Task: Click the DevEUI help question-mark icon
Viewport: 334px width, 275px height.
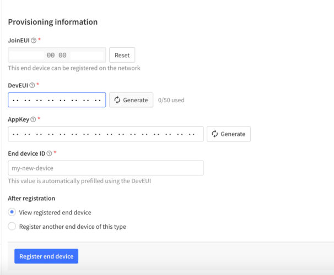Action: click(x=32, y=85)
